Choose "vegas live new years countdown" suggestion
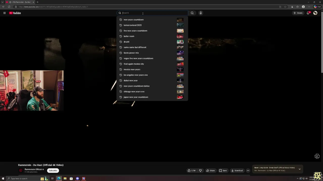Screen dimensions: 323x181 pos(152,58)
